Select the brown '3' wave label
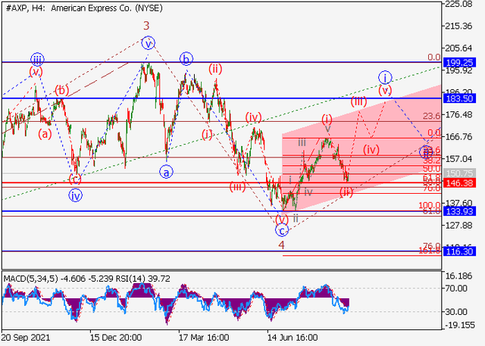This screenshot has width=485, height=346. [146, 25]
